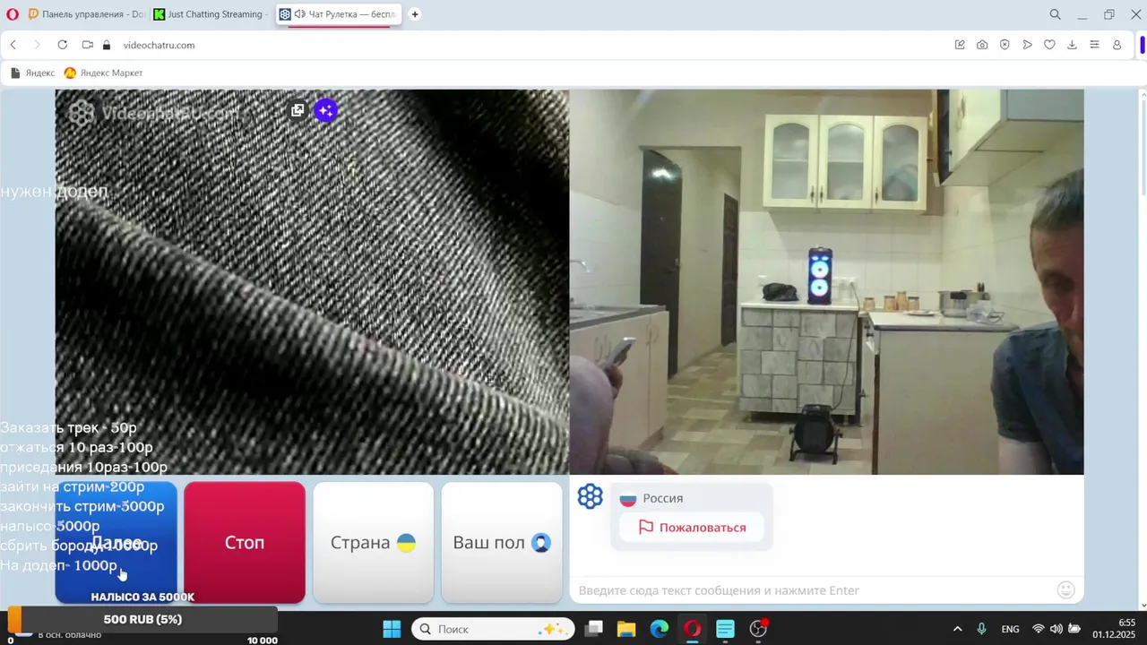The height and width of the screenshot is (645, 1147).
Task: Open the Opera main menu logo
Action: click(13, 14)
